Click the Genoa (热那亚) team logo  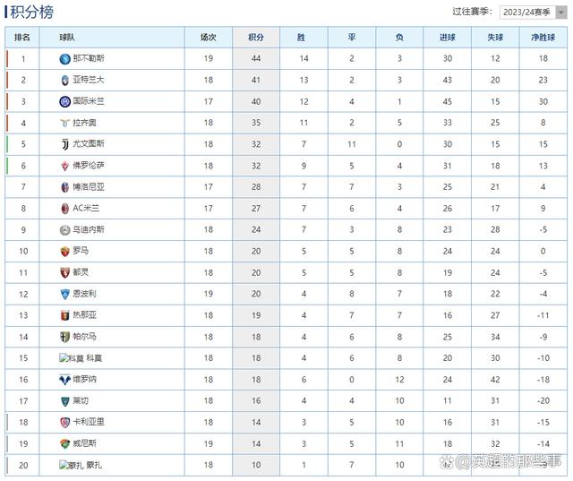coord(64,314)
